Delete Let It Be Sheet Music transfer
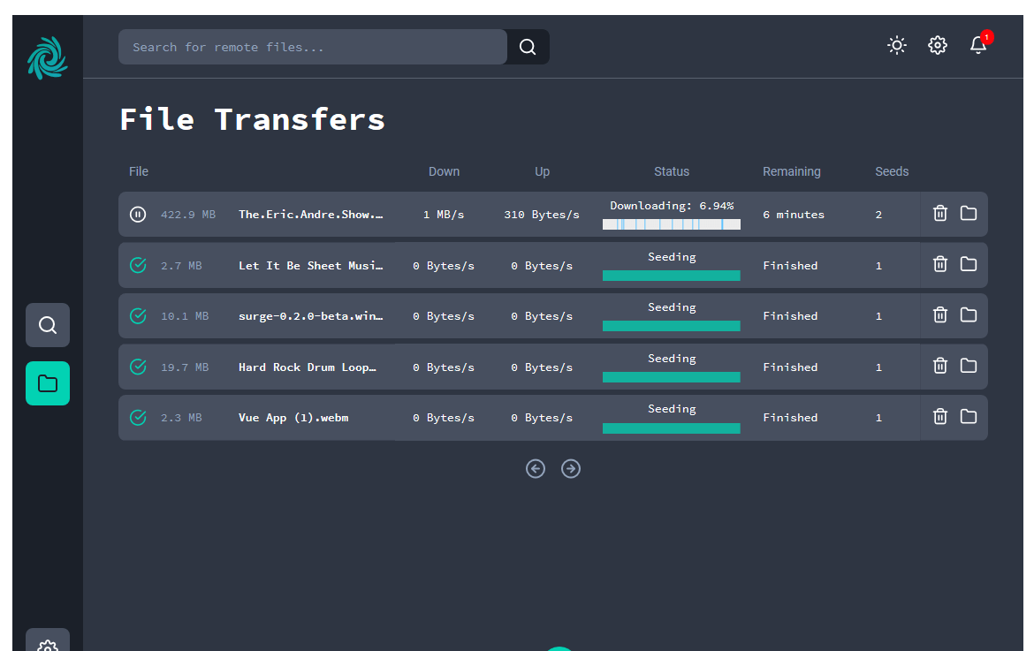Viewport: 1034px width, 651px height. [x=940, y=264]
